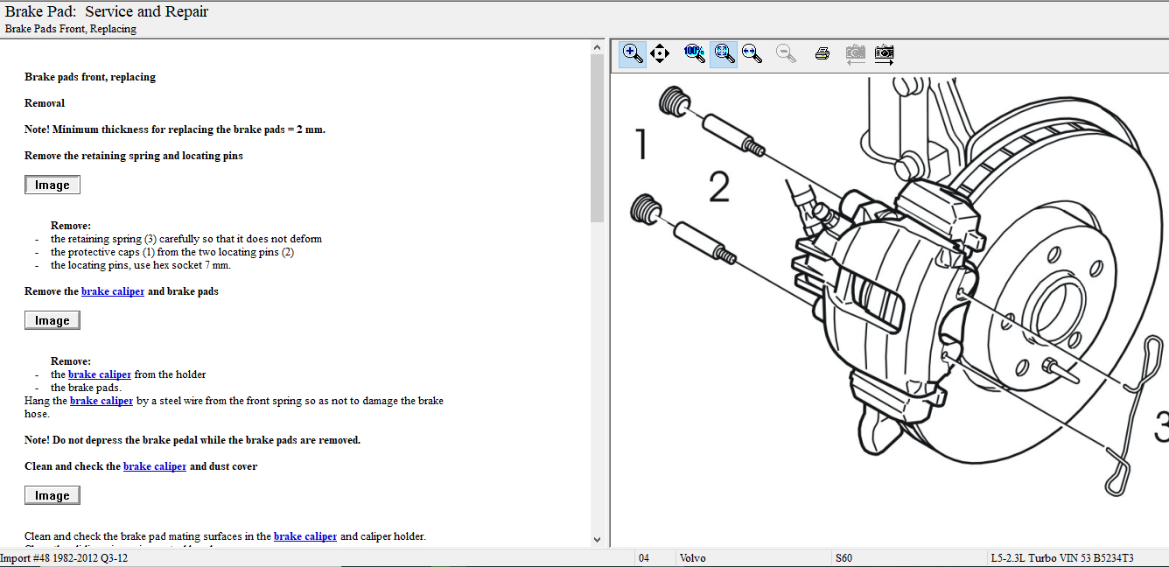The height and width of the screenshot is (567, 1169).
Task: Set image zoom to 100%
Action: click(695, 53)
